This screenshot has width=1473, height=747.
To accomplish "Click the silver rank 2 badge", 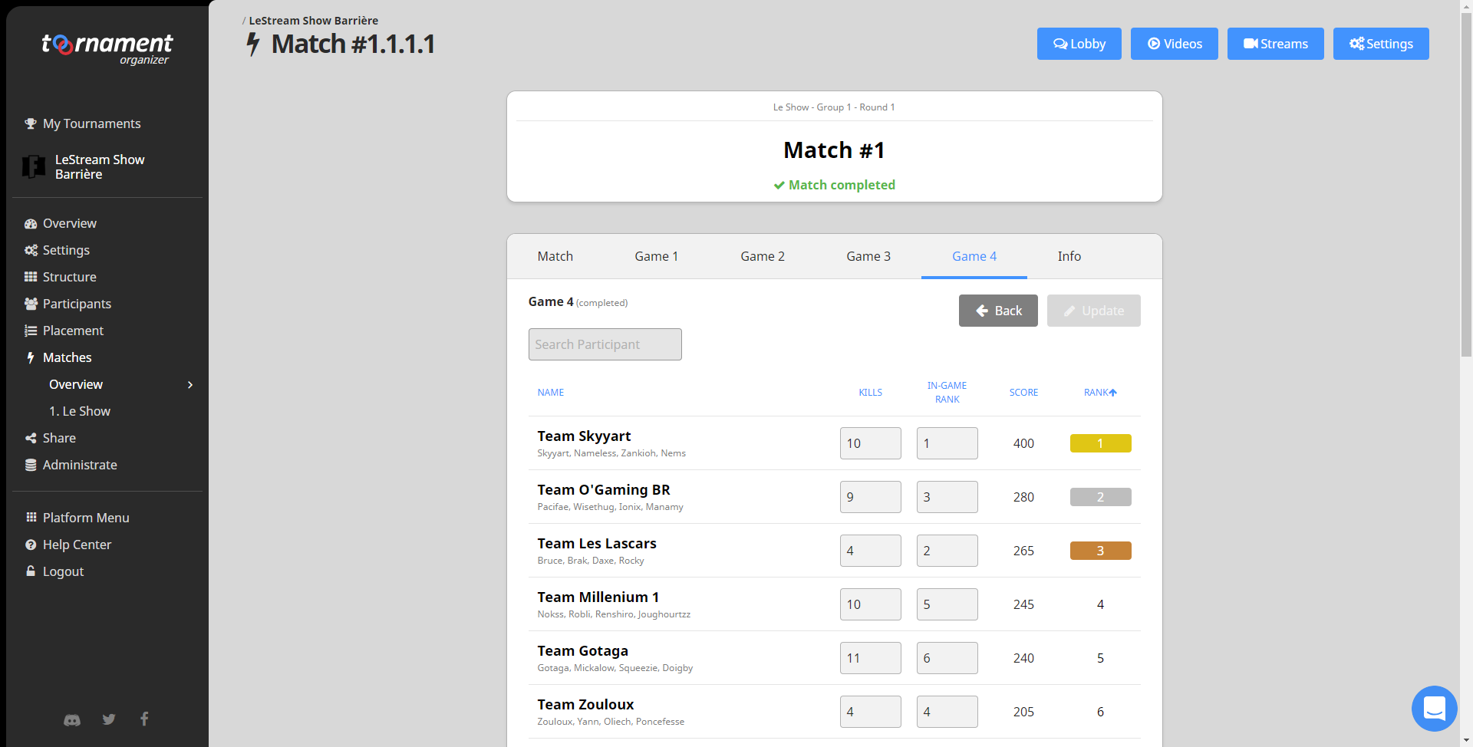I will tap(1101, 497).
